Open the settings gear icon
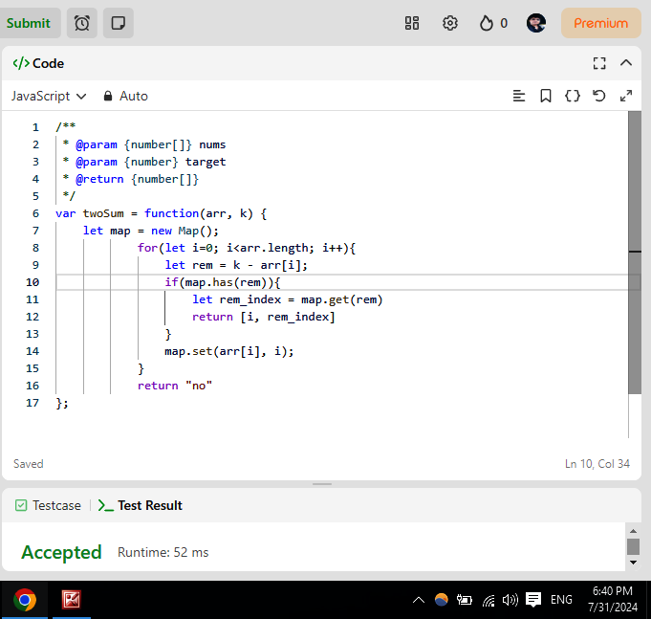The image size is (651, 619). [450, 23]
